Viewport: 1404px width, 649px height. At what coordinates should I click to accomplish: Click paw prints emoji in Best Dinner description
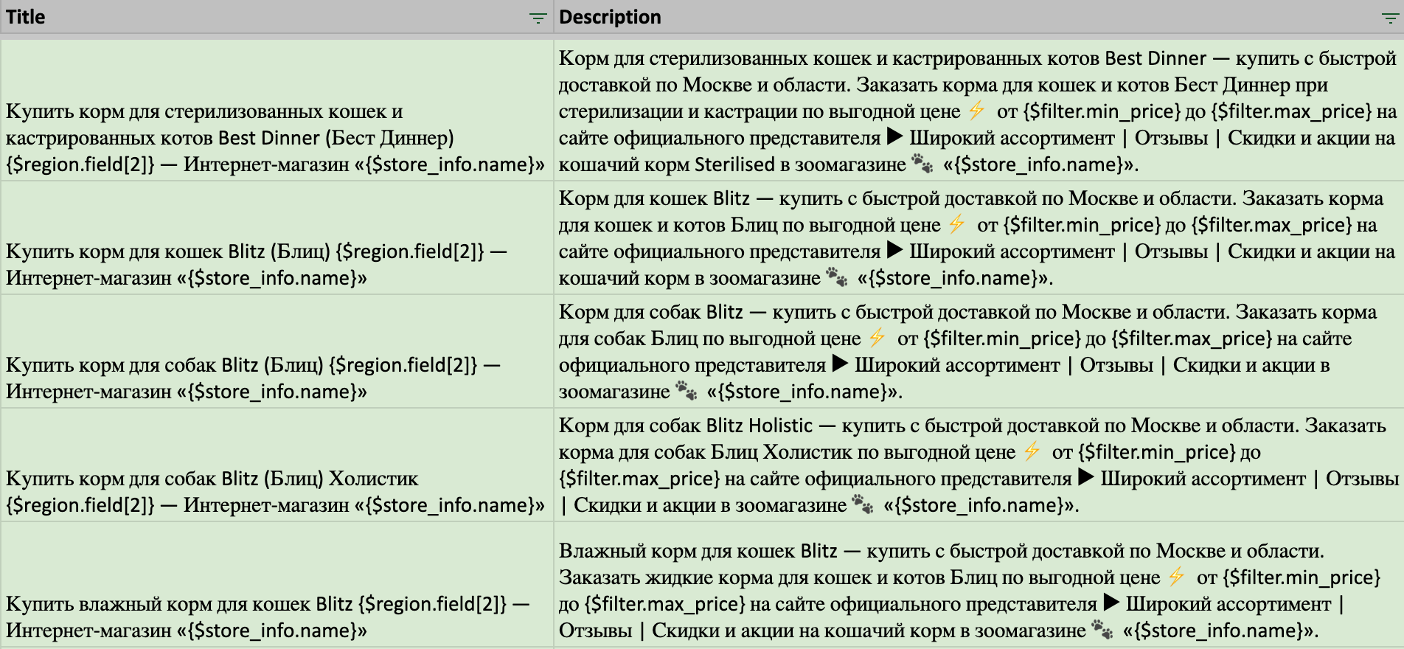coord(922,163)
